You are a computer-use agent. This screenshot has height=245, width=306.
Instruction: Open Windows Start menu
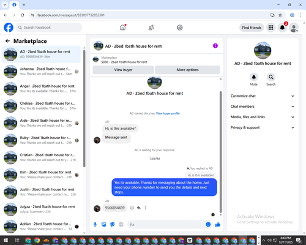(6, 240)
